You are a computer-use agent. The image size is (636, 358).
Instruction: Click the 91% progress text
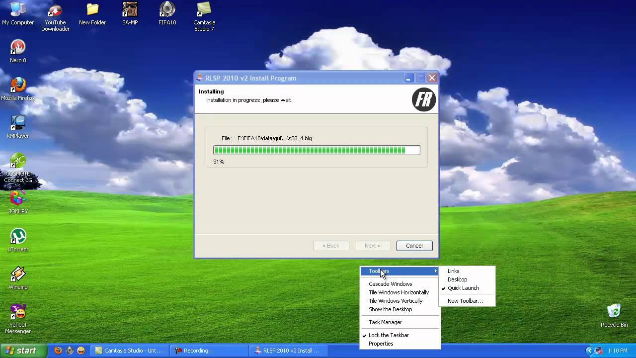click(219, 162)
